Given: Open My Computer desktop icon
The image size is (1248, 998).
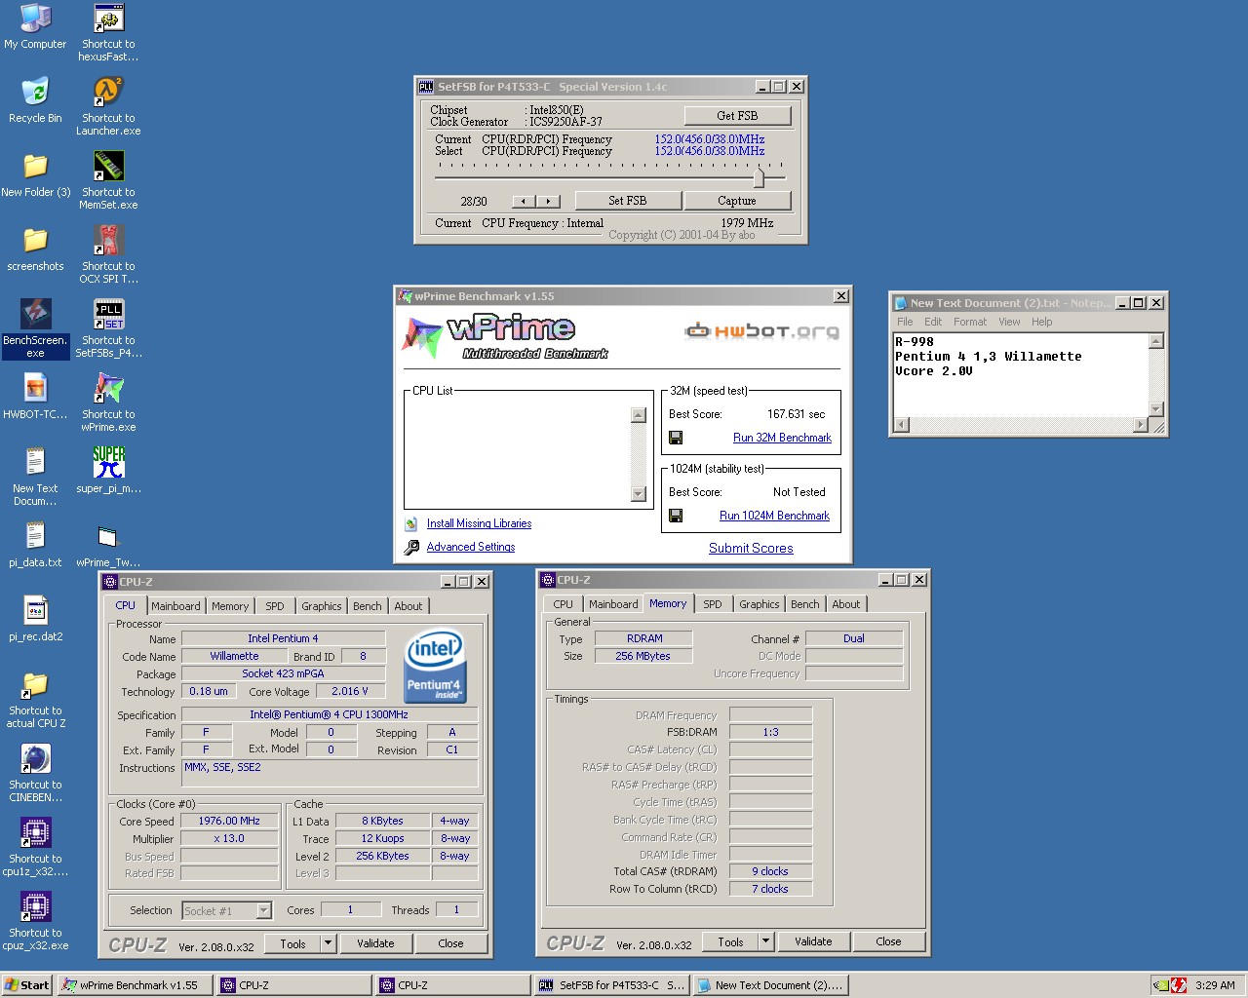Looking at the screenshot, I should pos(35,26).
